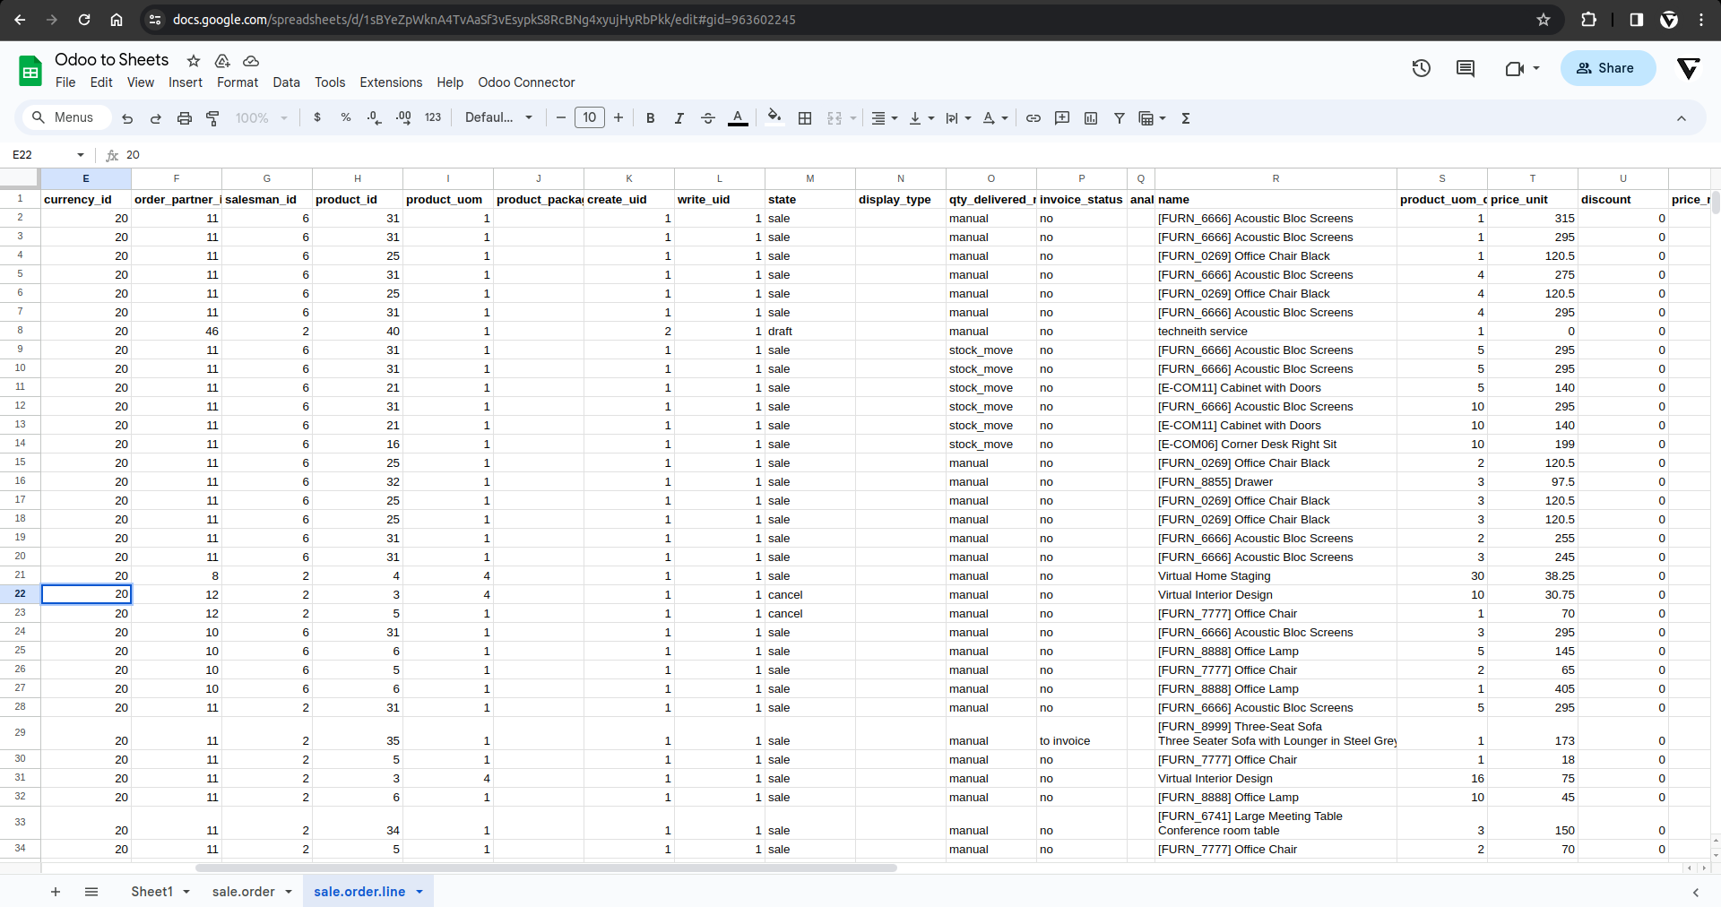Open the Odoo Connector menu
The width and height of the screenshot is (1721, 907).
point(526,82)
